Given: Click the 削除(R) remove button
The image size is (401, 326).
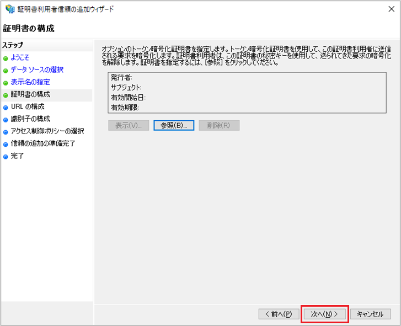Looking at the screenshot, I should click(219, 125).
